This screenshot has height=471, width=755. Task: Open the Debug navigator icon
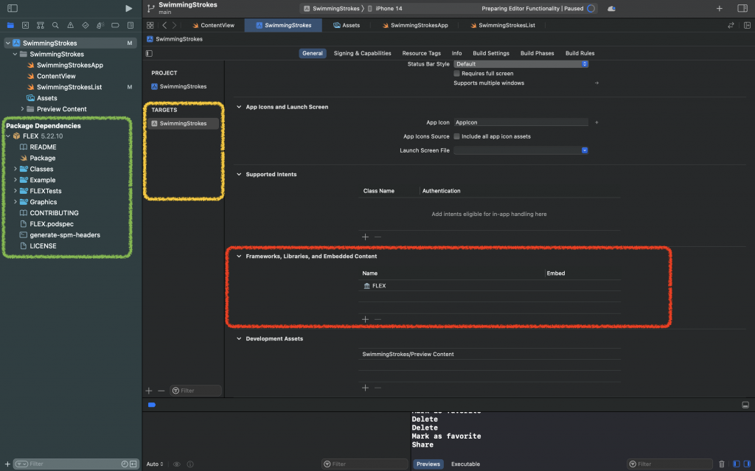[100, 25]
